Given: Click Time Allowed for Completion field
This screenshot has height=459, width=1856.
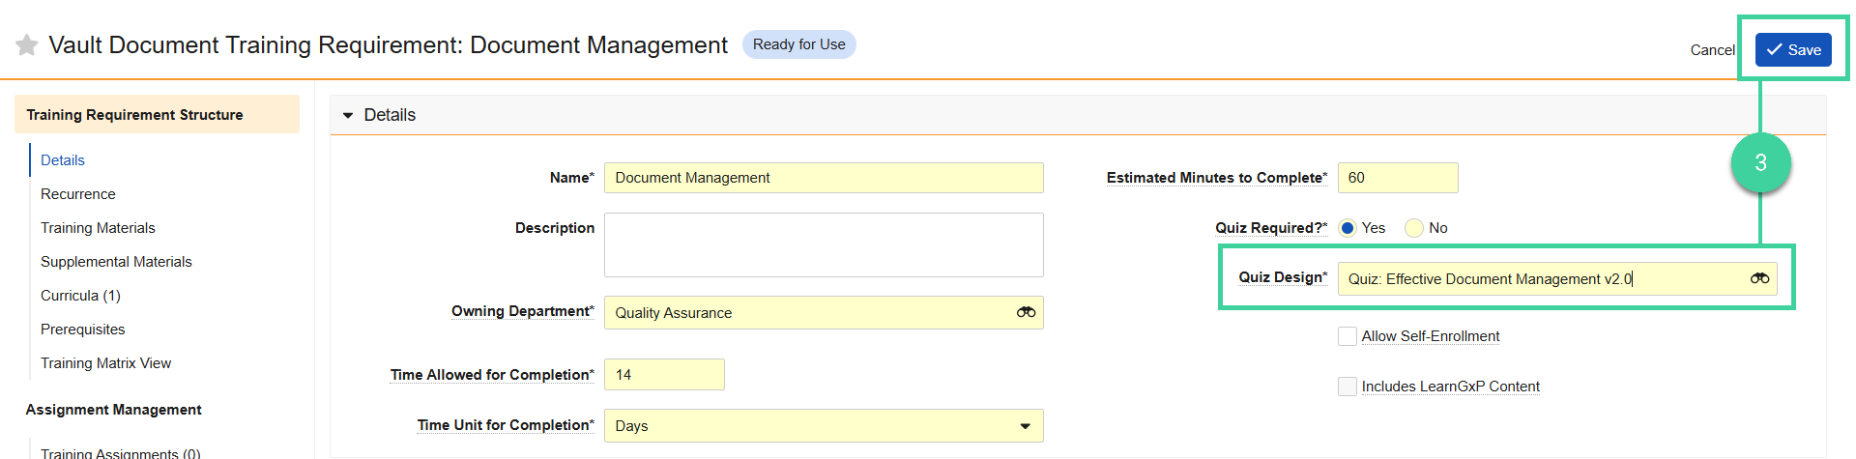Looking at the screenshot, I should click(664, 375).
